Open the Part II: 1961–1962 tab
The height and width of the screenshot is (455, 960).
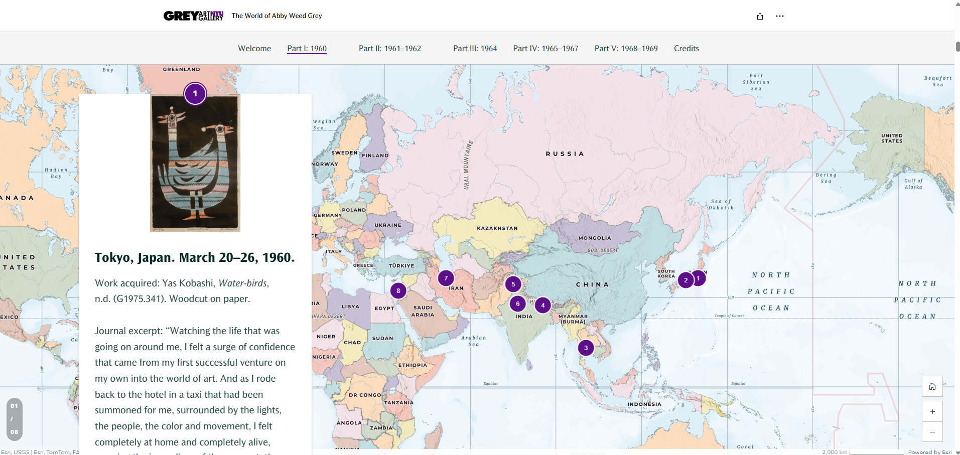[390, 49]
